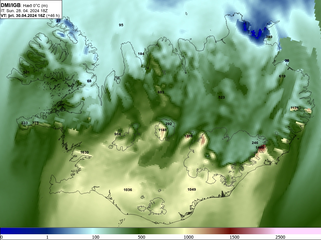The image size is (321, 240).
Task: Click the legend label 500
Action: tap(142, 237)
